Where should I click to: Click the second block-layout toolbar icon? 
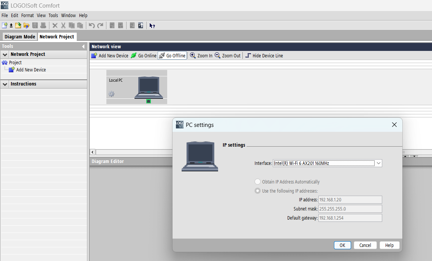(x=120, y=25)
